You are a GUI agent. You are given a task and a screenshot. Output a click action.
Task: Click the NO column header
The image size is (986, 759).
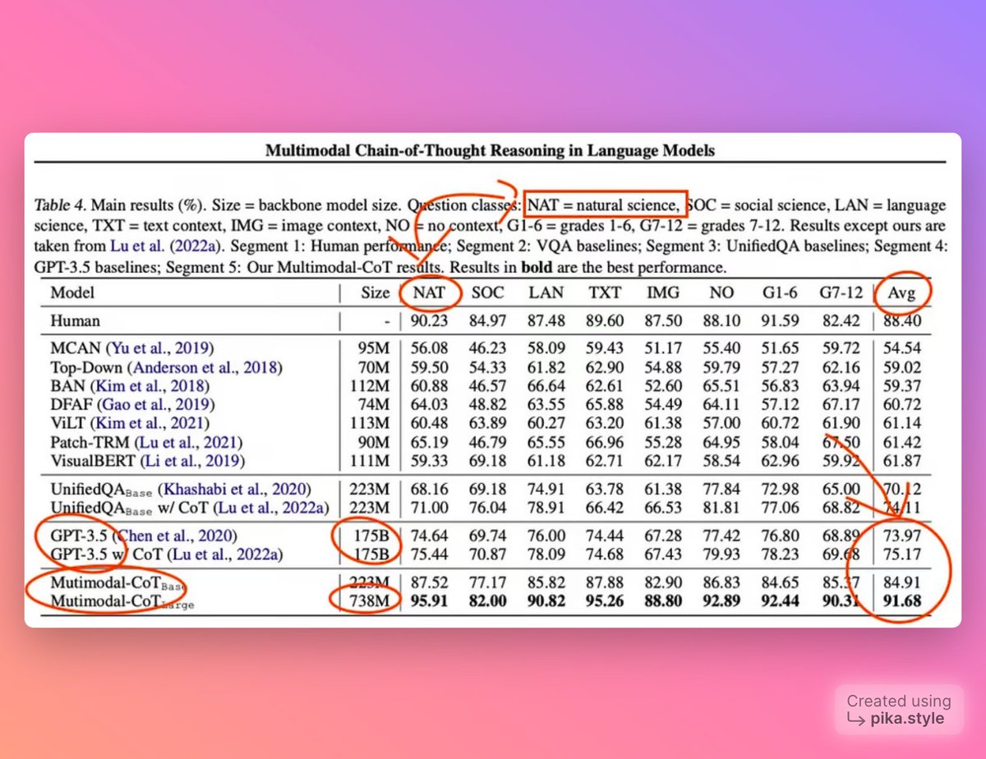pos(721,292)
